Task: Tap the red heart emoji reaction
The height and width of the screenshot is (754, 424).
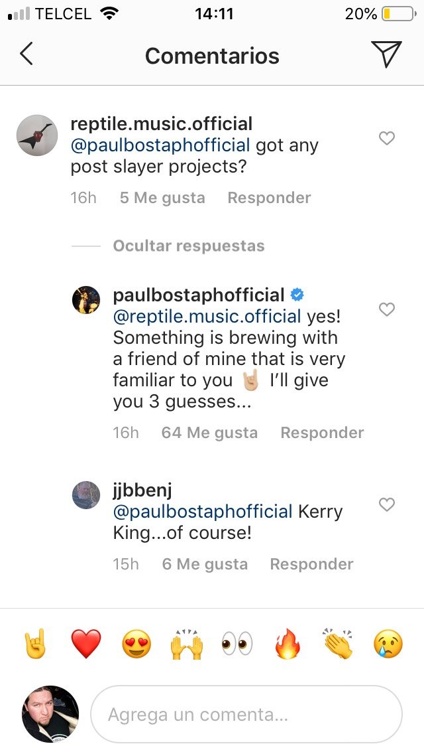Action: pyautogui.click(x=86, y=644)
